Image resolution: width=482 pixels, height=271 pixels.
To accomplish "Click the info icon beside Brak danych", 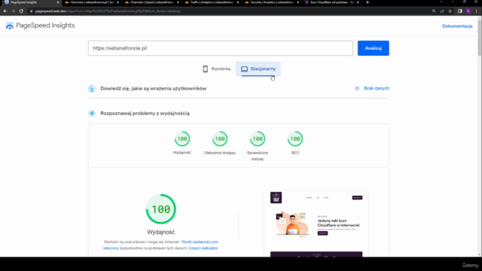I will 357,89.
